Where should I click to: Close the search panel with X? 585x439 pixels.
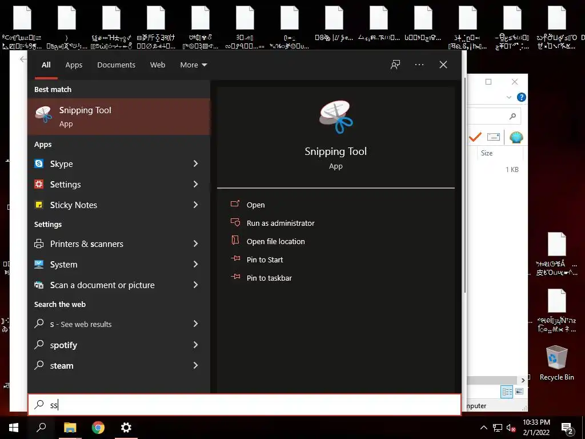coord(443,65)
